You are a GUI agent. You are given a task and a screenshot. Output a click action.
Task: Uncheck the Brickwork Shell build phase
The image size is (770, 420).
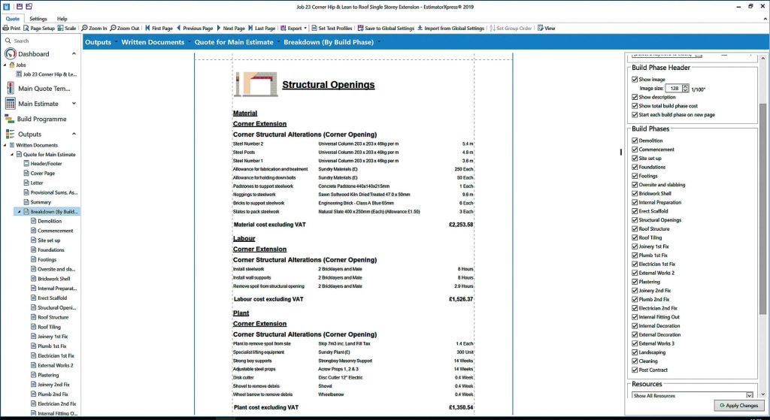tap(635, 193)
